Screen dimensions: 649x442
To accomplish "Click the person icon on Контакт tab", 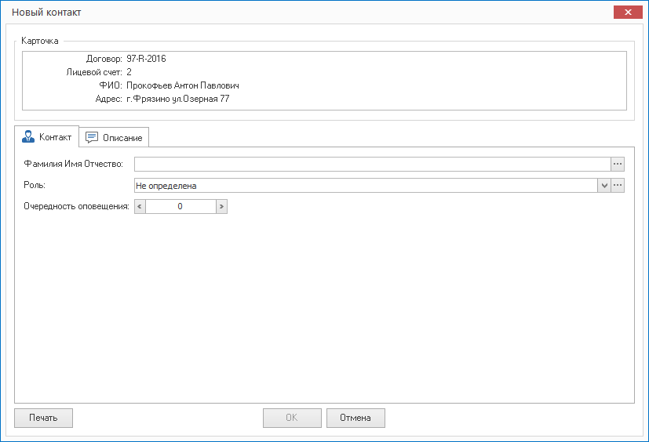I will [28, 137].
